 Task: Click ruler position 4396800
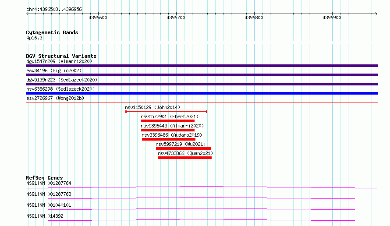click(254, 18)
